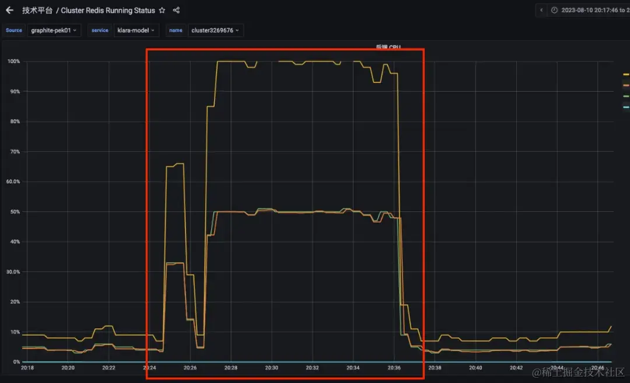The image size is (630, 383).
Task: Click the service variable label
Action: click(x=100, y=30)
